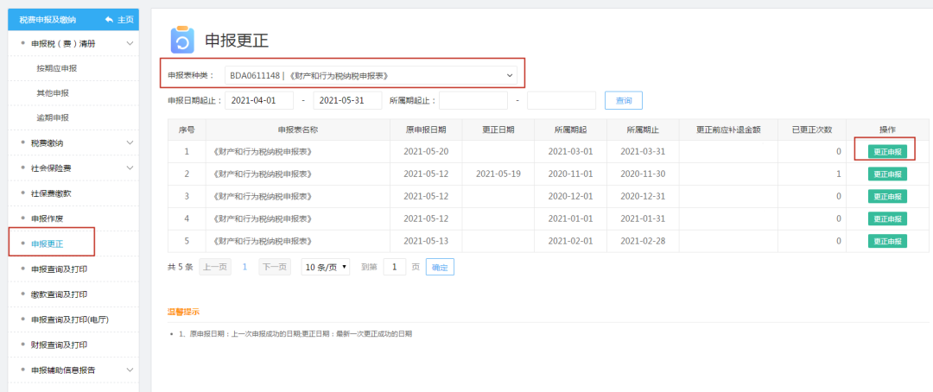Open 申报查询及打印(电厅) sidebar item
The height and width of the screenshot is (392, 933).
point(70,319)
